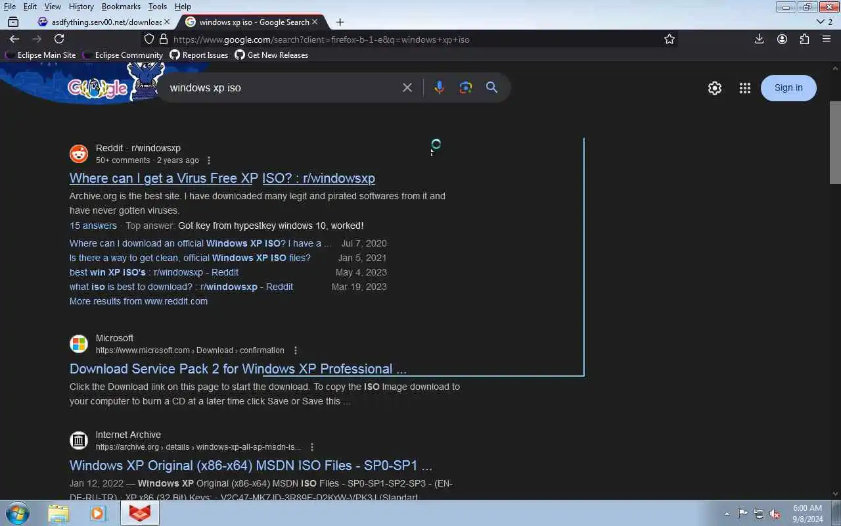Screen dimensions: 841x526
Task: Open the Downloads panel
Action: tap(759, 39)
